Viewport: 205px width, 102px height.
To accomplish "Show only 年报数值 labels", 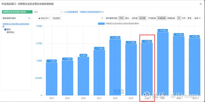I will [x=162, y=18].
